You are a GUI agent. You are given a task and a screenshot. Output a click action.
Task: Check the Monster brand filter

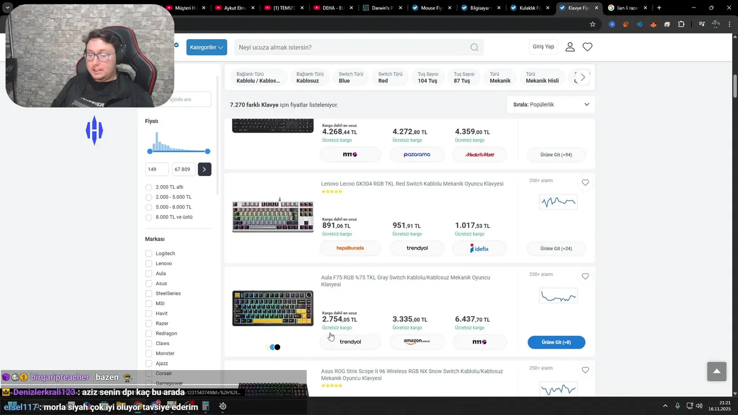pyautogui.click(x=149, y=353)
